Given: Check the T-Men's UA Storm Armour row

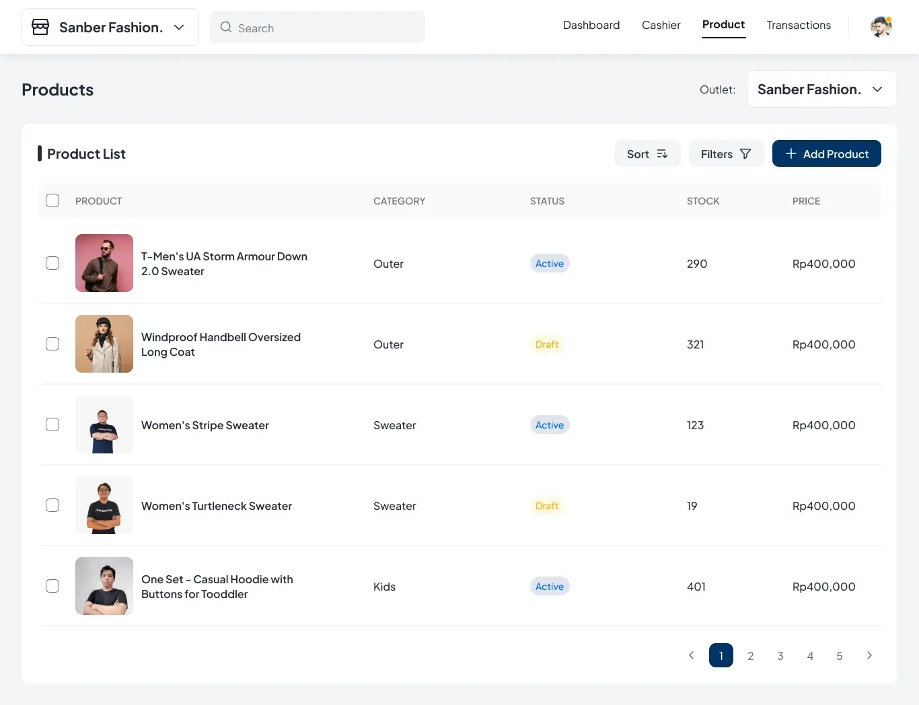Looking at the screenshot, I should (52, 263).
